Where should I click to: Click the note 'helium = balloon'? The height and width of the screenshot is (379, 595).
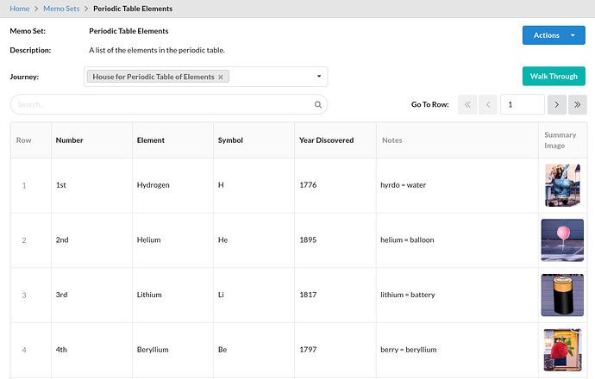(407, 240)
